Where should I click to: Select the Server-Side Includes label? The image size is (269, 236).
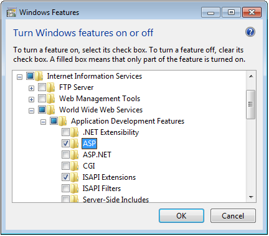tap(116, 199)
